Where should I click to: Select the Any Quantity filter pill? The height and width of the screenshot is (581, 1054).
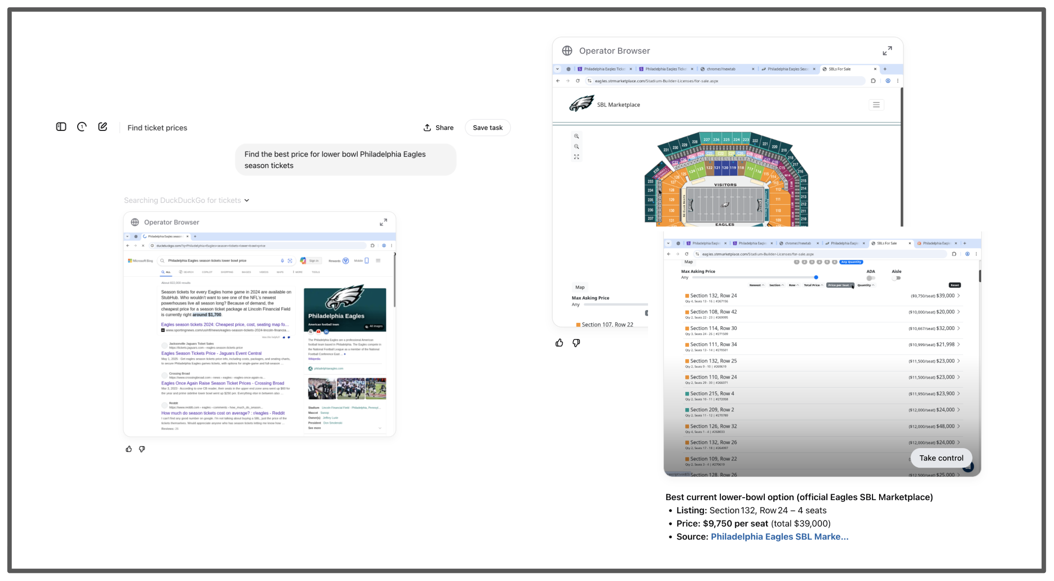coord(851,262)
